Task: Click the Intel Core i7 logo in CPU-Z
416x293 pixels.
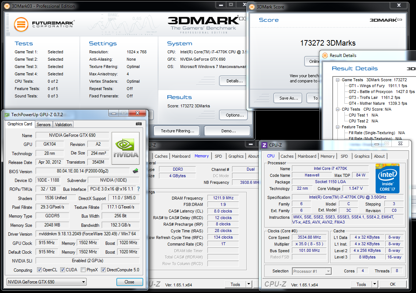Action: coord(387,179)
